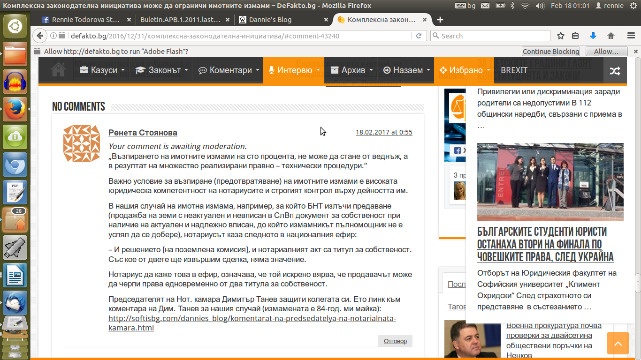The height and width of the screenshot is (360, 641).
Task: Expand the 'Интервю' navigation menu
Action: [294, 70]
